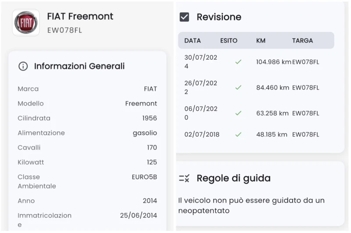This screenshot has height=233, width=351.
Task: Select mileage 63.258 km
Action: (x=272, y=113)
